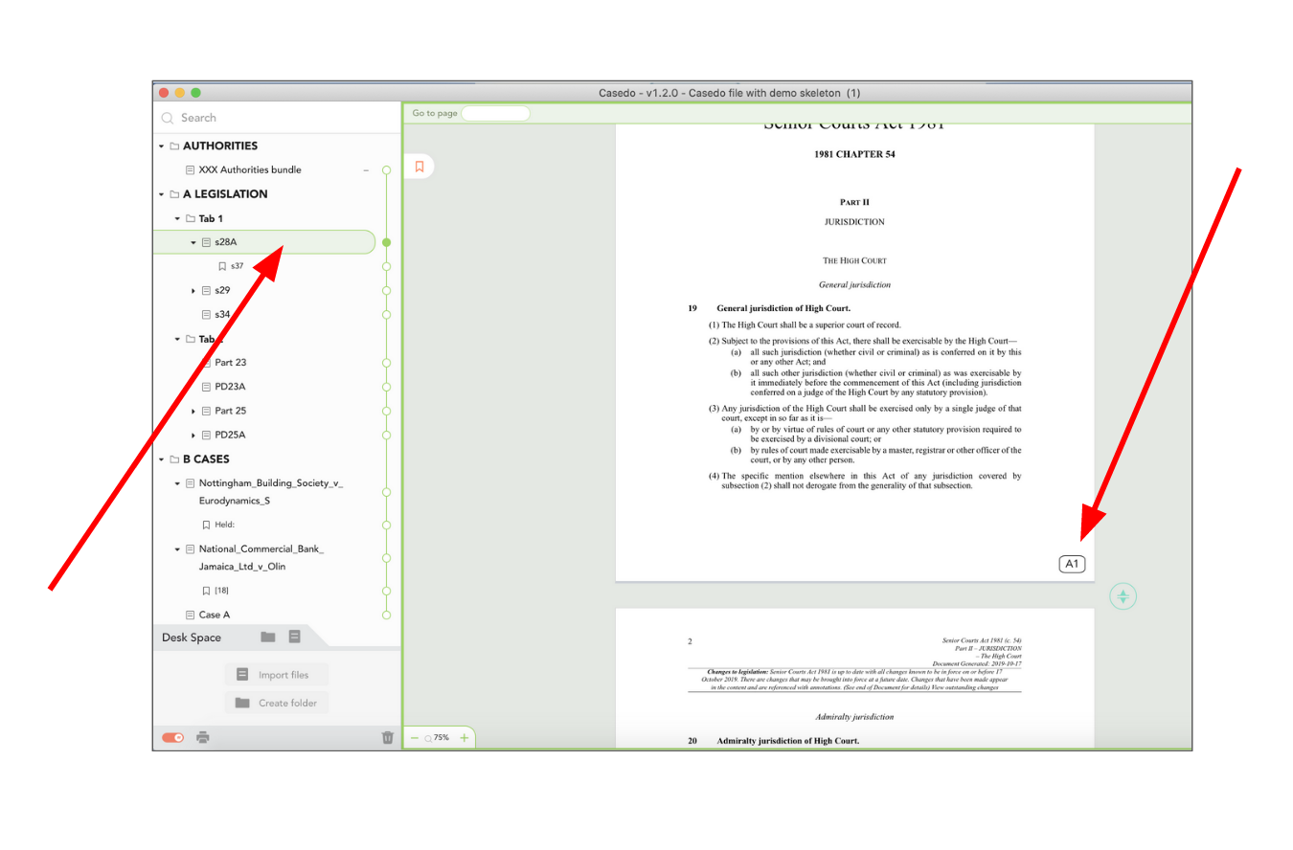Click the timeline circle beside s37
The width and height of the screenshot is (1293, 850).
coord(387,266)
